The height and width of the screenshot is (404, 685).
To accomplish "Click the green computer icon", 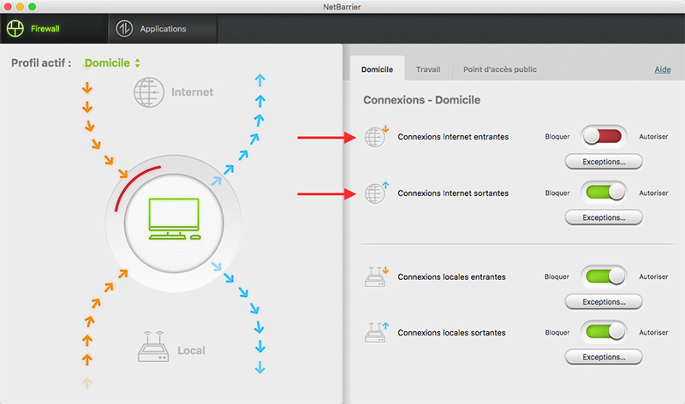I will click(x=175, y=219).
